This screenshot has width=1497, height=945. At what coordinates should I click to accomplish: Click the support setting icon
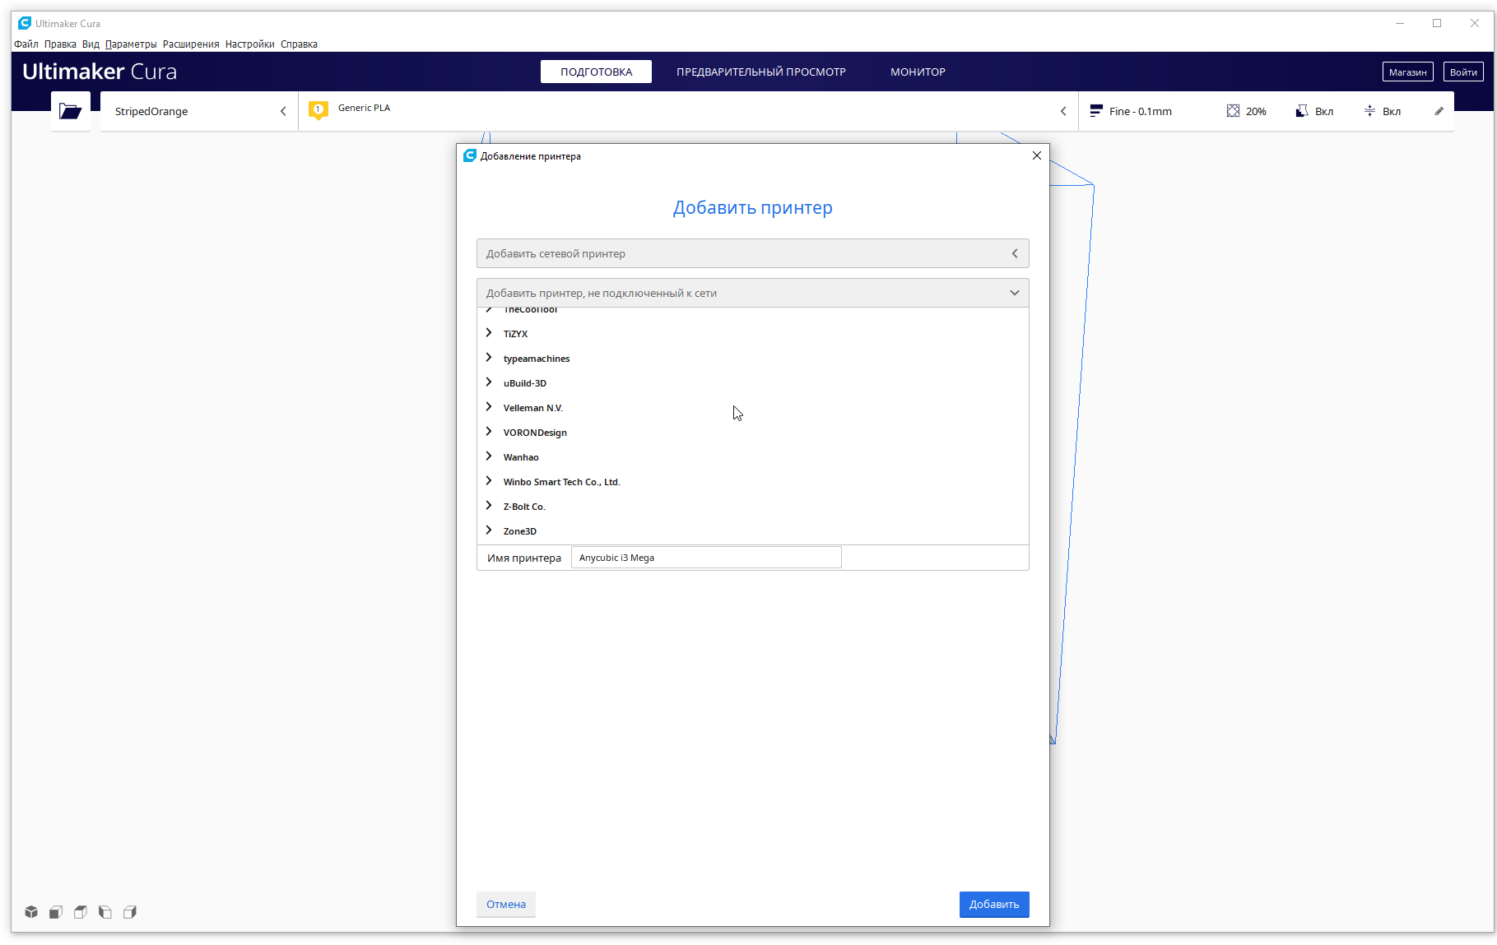pos(1302,111)
